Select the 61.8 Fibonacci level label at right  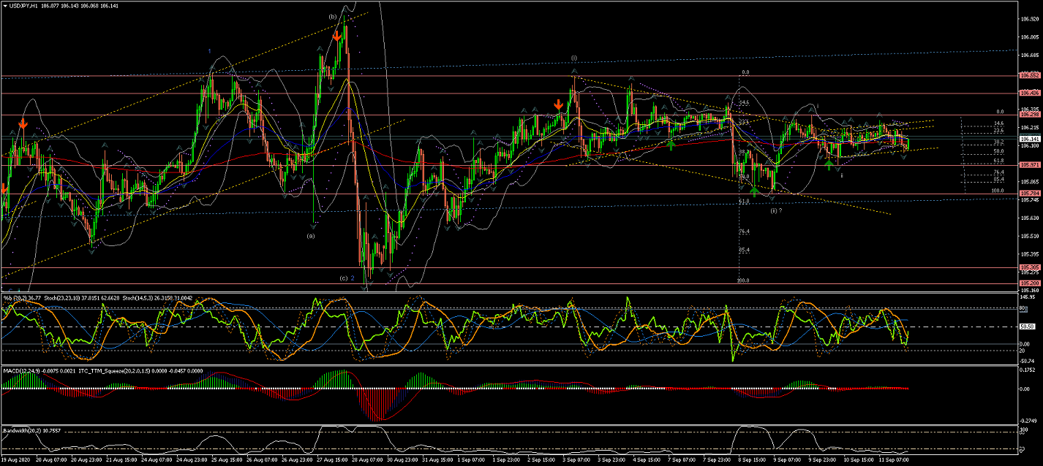(x=998, y=160)
